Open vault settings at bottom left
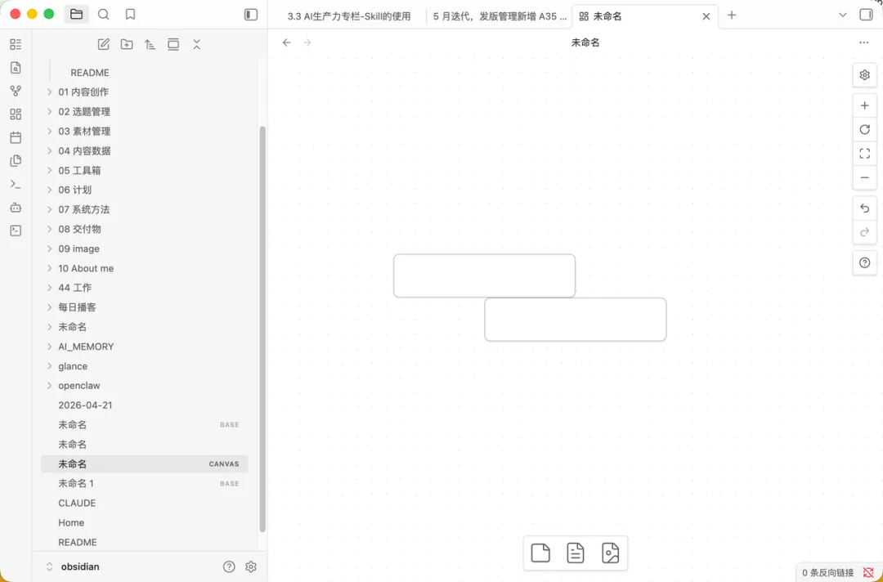The height and width of the screenshot is (582, 883). pos(250,566)
